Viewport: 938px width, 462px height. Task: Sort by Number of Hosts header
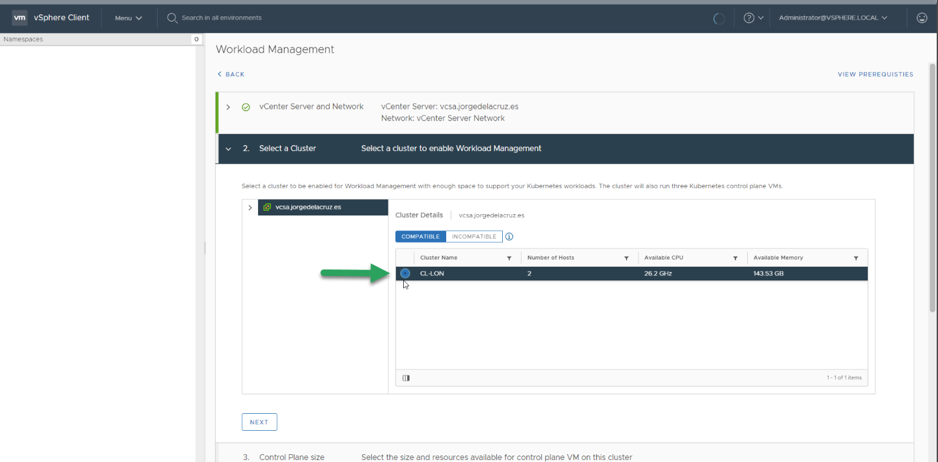(550, 258)
